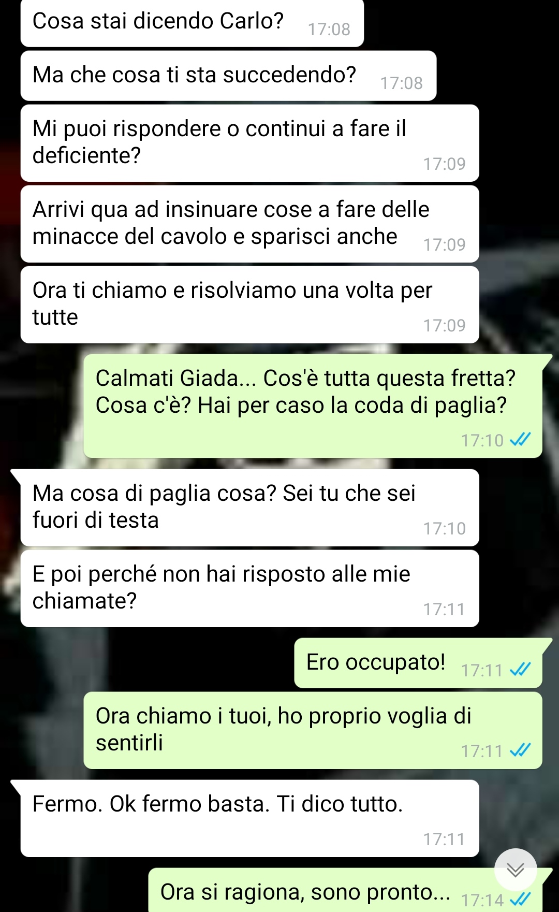Click blue double-check ticks on 'Calmati Giada' message
The height and width of the screenshot is (912, 559).
[x=520, y=440]
